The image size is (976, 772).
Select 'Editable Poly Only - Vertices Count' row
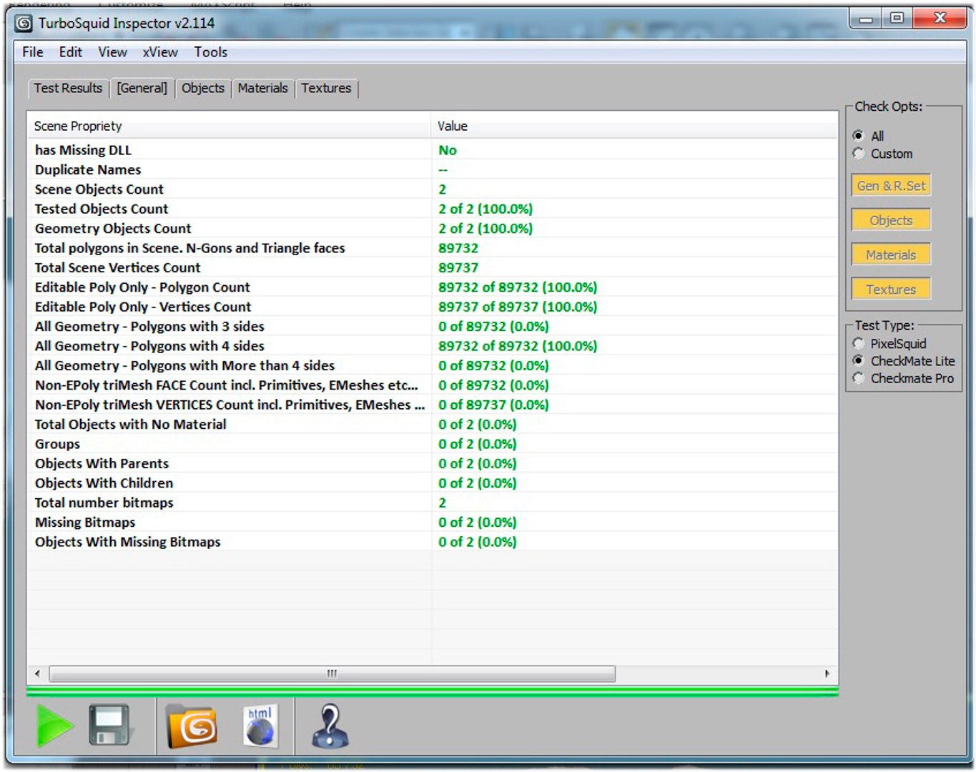click(433, 307)
